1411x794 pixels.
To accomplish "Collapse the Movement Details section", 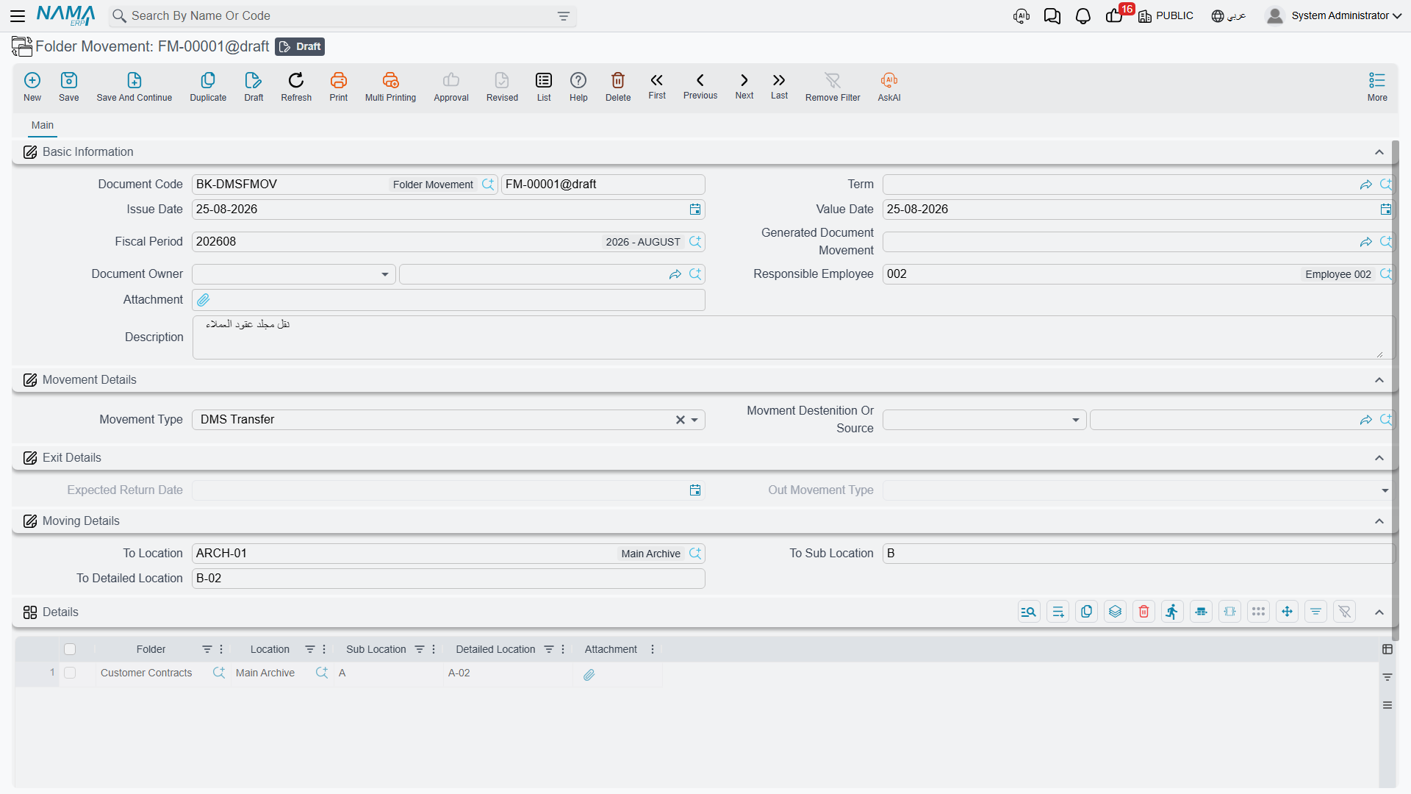I will tap(1379, 380).
